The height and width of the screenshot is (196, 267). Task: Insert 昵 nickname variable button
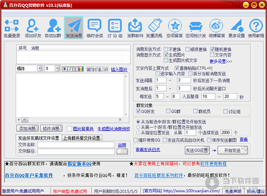coord(89,69)
